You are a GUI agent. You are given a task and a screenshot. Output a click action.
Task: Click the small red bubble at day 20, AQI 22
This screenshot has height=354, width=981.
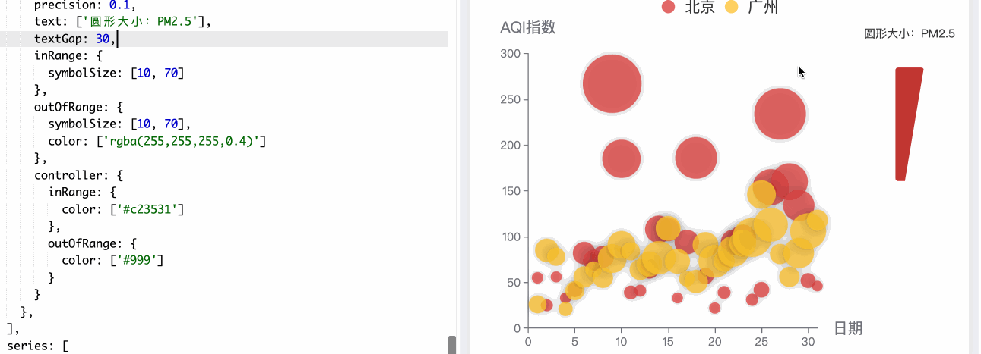click(714, 308)
